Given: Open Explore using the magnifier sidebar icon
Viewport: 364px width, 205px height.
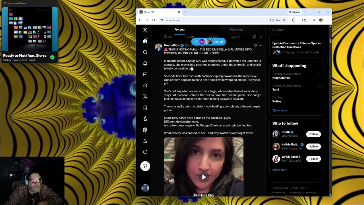Looking at the screenshot, I should tap(145, 52).
